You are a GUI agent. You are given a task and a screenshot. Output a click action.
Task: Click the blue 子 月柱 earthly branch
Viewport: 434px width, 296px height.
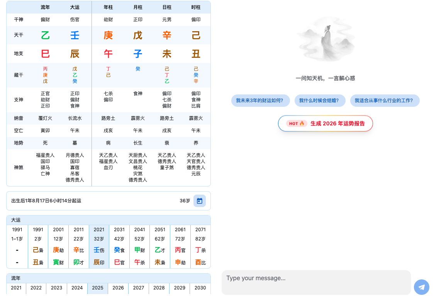click(x=137, y=54)
